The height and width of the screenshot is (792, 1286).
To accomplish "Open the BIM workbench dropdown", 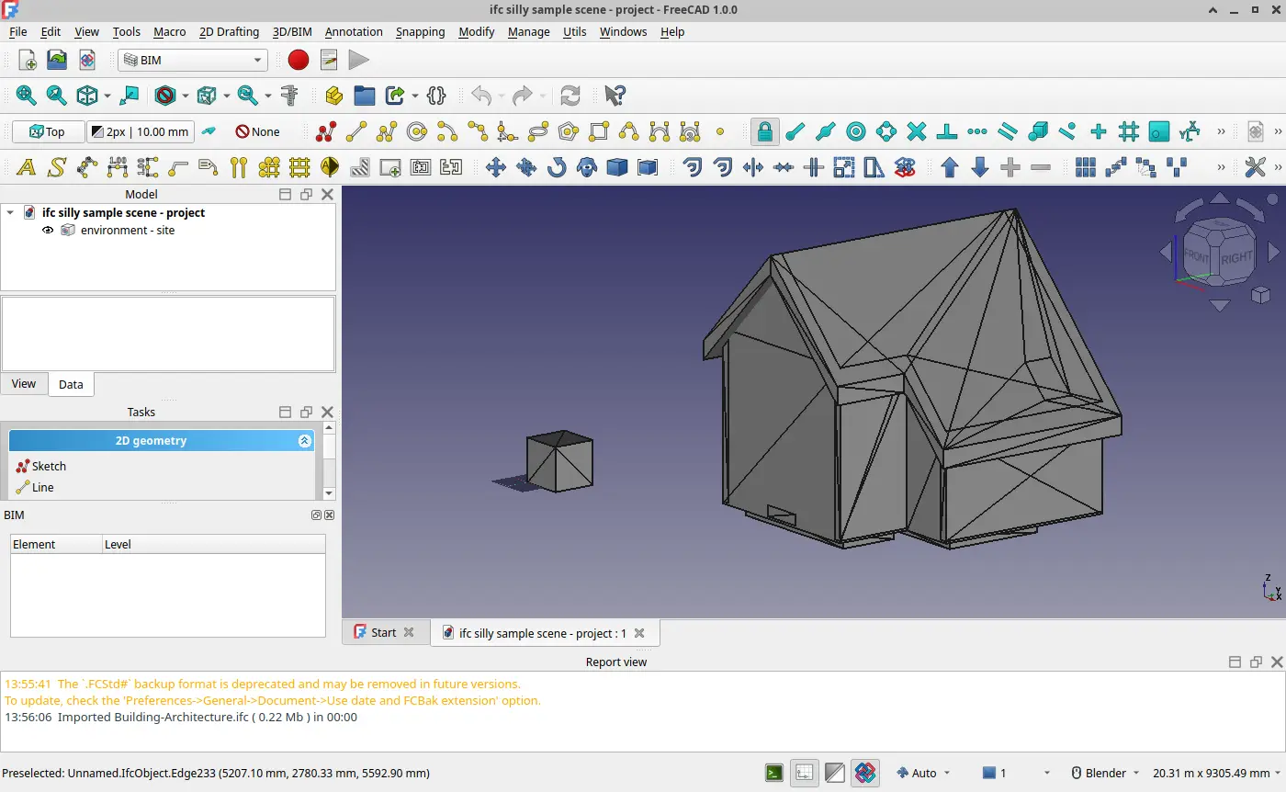I will click(193, 60).
